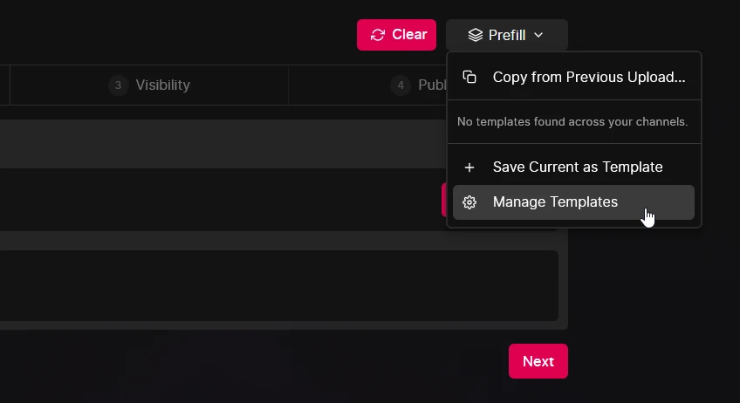Switch to the Visibility step tab
Viewport: 740px width, 403px height.
coord(162,85)
